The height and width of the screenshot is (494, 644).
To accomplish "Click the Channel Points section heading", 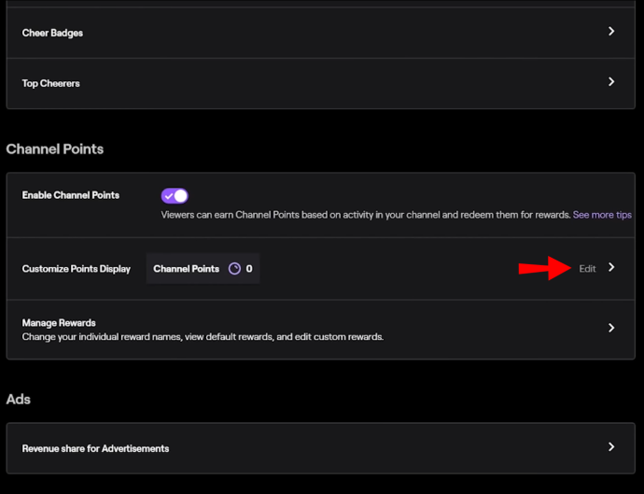I will pos(55,148).
